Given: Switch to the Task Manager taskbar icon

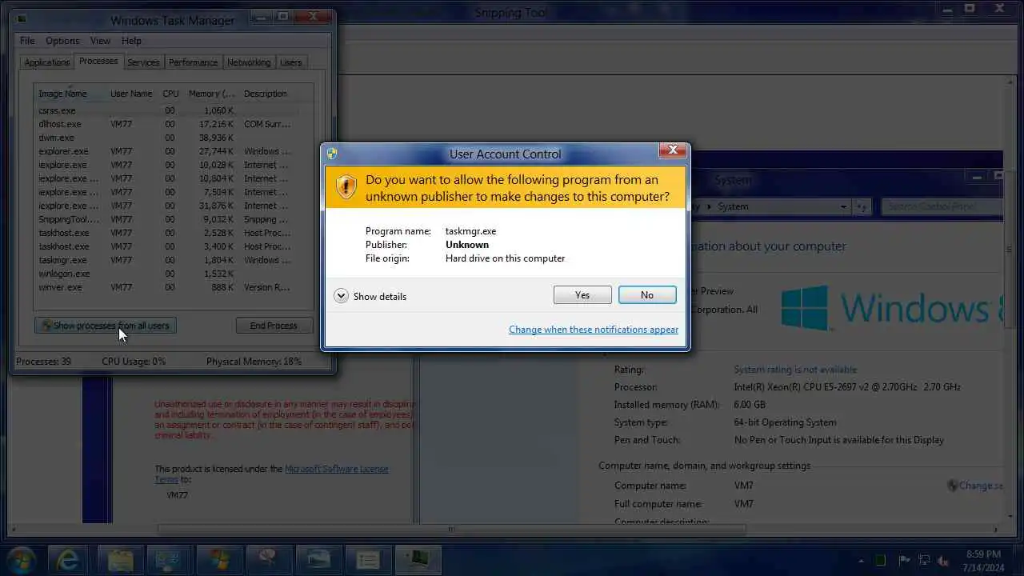Looking at the screenshot, I should point(417,559).
